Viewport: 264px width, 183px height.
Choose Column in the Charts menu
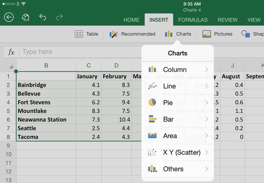click(x=178, y=69)
